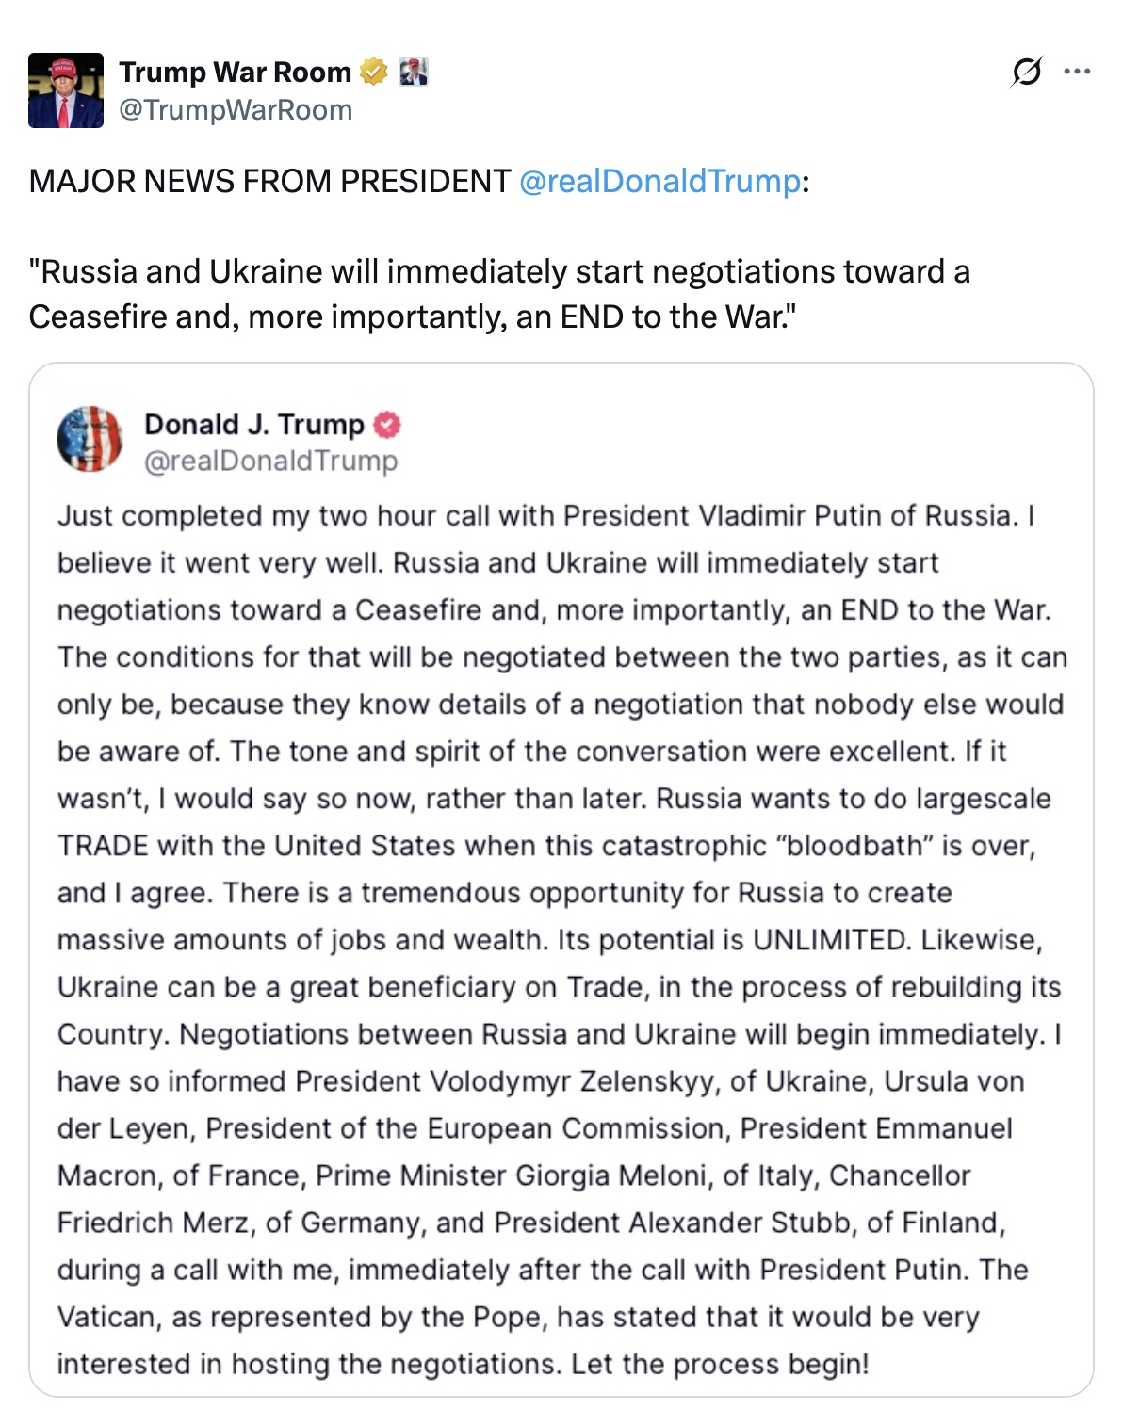Screen dimensions: 1123x1426
Task: Open Donald J. Trump's avatar in quoted post
Action: click(90, 439)
